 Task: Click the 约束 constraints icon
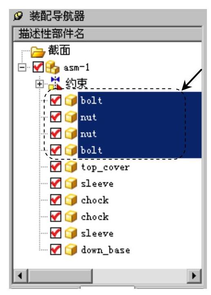55,83
